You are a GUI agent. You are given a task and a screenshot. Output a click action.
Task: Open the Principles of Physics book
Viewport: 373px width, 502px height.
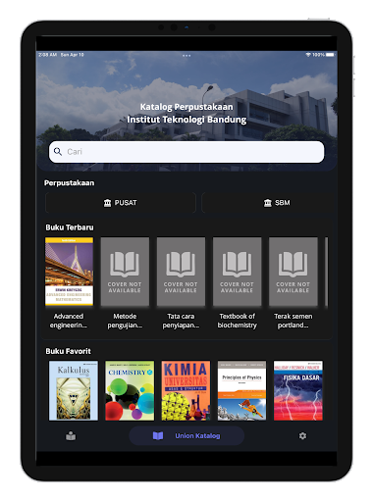241,390
